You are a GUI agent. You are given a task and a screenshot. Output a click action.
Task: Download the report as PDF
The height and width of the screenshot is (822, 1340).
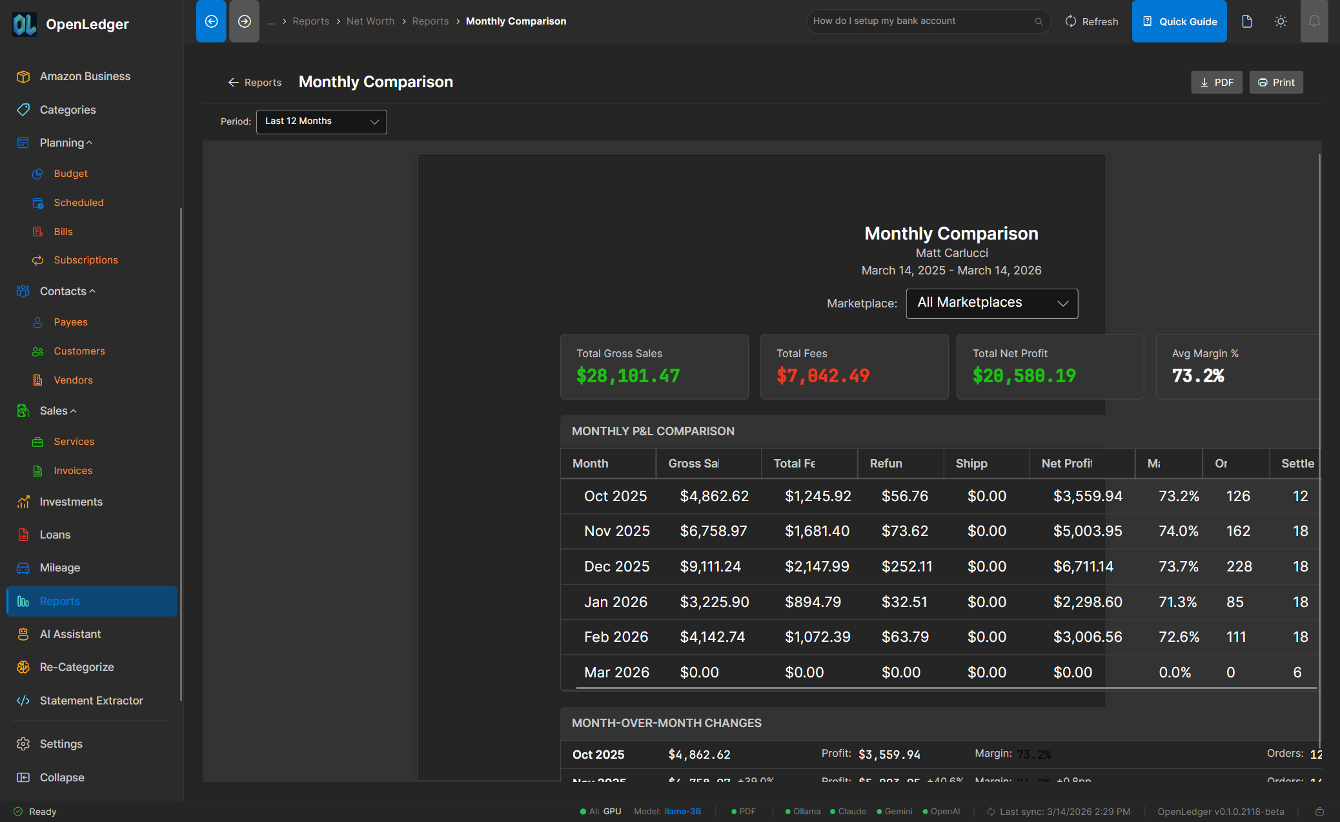1216,82
